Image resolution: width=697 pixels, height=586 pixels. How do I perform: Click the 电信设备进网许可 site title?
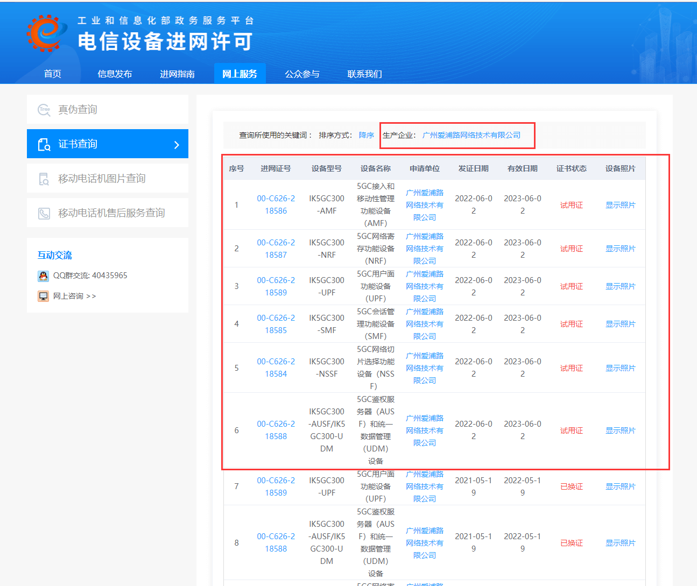click(x=165, y=41)
